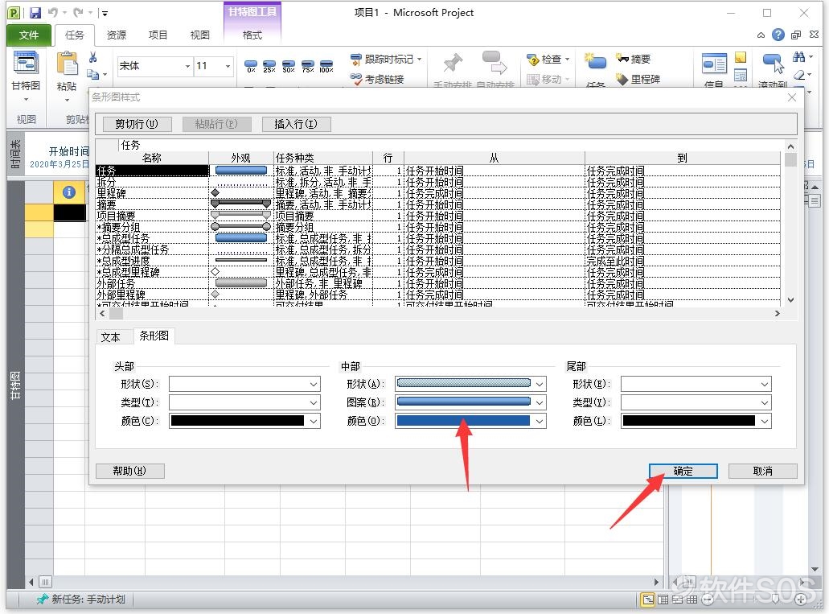This screenshot has height=614, width=829.
Task: Confirm the bar styles with 确定
Action: 683,471
